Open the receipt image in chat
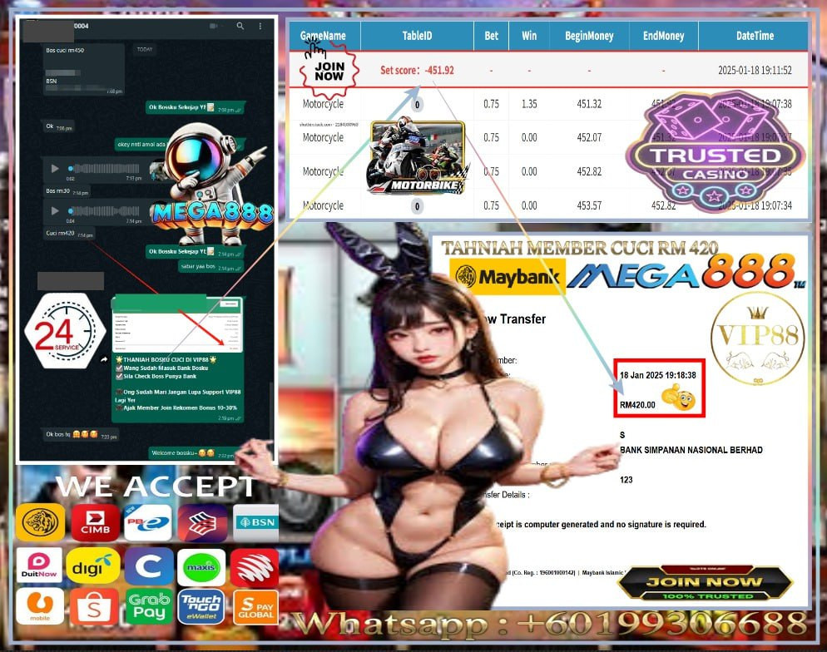 click(178, 324)
